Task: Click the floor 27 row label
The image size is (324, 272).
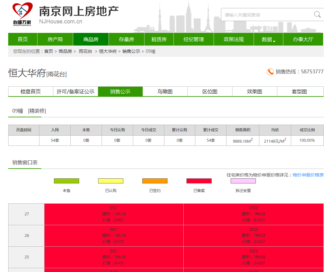Action: 27,214
